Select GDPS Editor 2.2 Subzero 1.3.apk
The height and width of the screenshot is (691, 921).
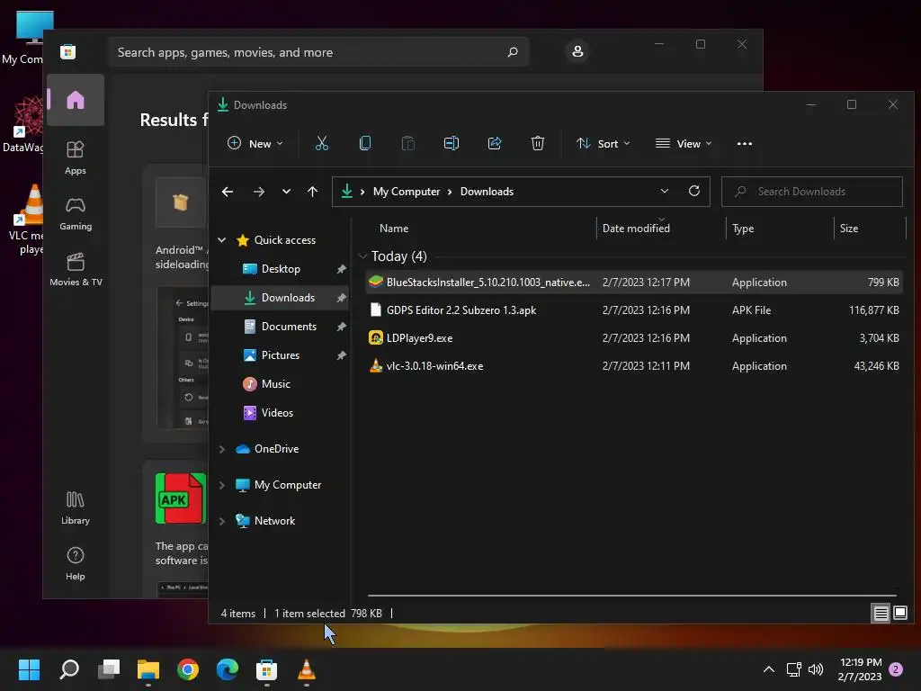pos(635,310)
